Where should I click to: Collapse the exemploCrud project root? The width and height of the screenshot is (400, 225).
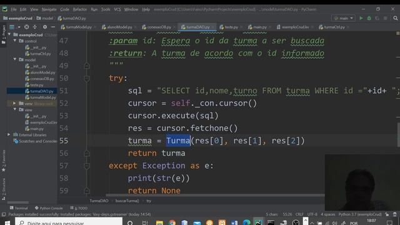(9, 34)
